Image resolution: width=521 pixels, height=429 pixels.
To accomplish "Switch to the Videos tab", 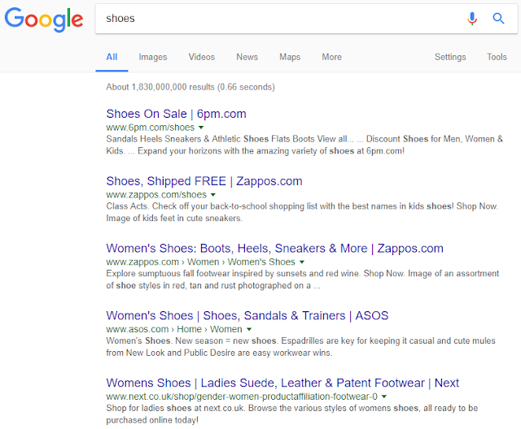I will 202,57.
